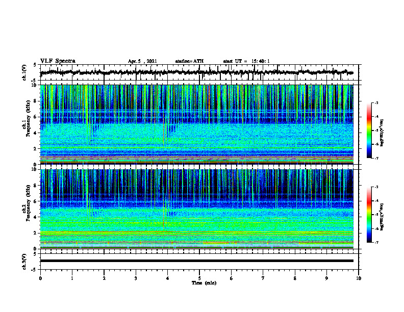Select the date text "Apr. 5, 2021"

(142, 61)
